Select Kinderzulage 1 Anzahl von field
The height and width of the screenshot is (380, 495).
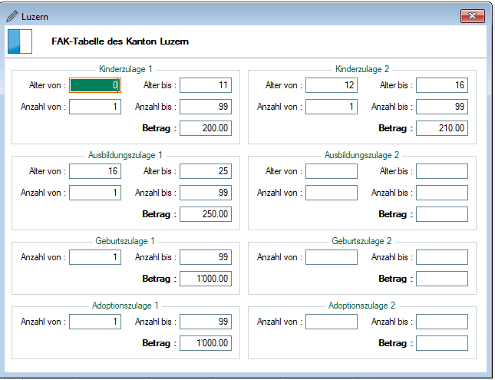click(x=95, y=107)
